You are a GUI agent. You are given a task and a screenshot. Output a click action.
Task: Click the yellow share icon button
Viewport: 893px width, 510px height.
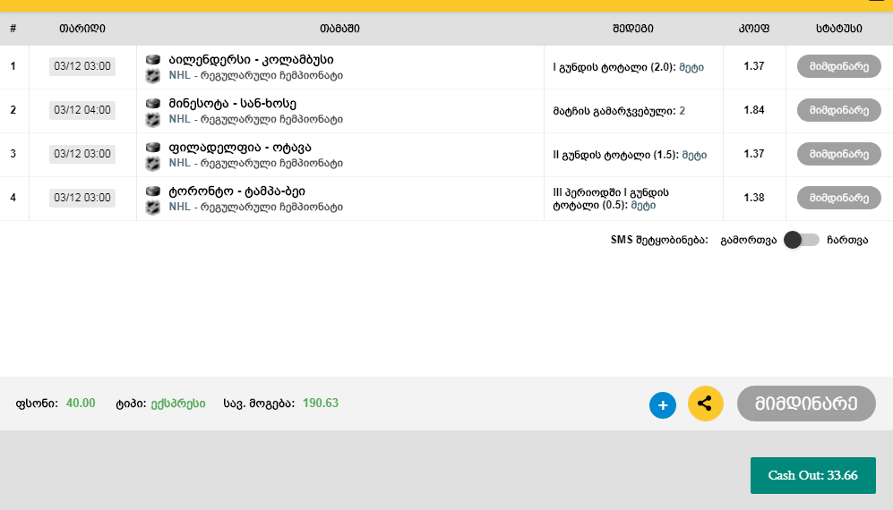tap(706, 404)
